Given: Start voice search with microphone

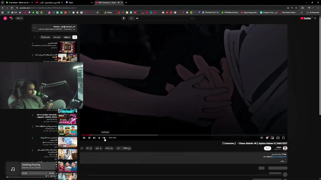Looking at the screenshot, I should (124, 18).
